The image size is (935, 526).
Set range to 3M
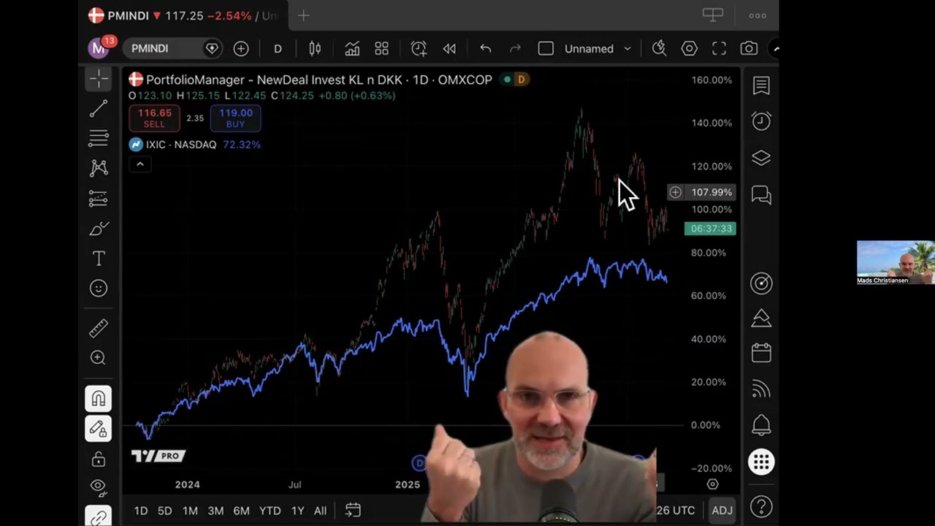(215, 511)
